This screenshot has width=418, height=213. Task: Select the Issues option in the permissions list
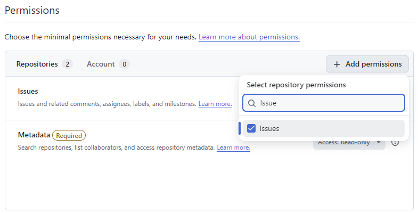(x=324, y=128)
